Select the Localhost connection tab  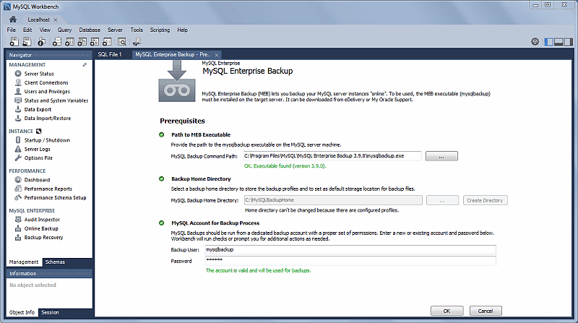click(x=38, y=20)
